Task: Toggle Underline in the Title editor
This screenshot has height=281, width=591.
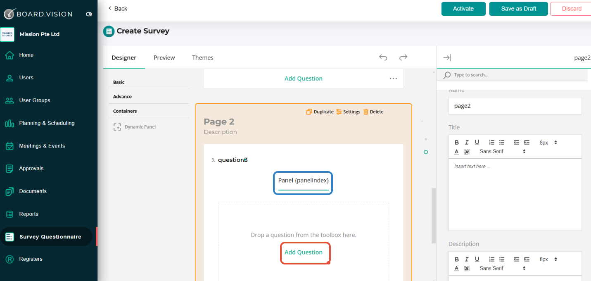Action: [477, 142]
